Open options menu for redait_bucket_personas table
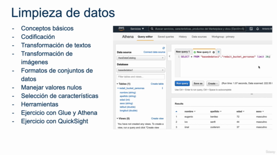Screen dimensions: 277x155 (x=162, y=88)
